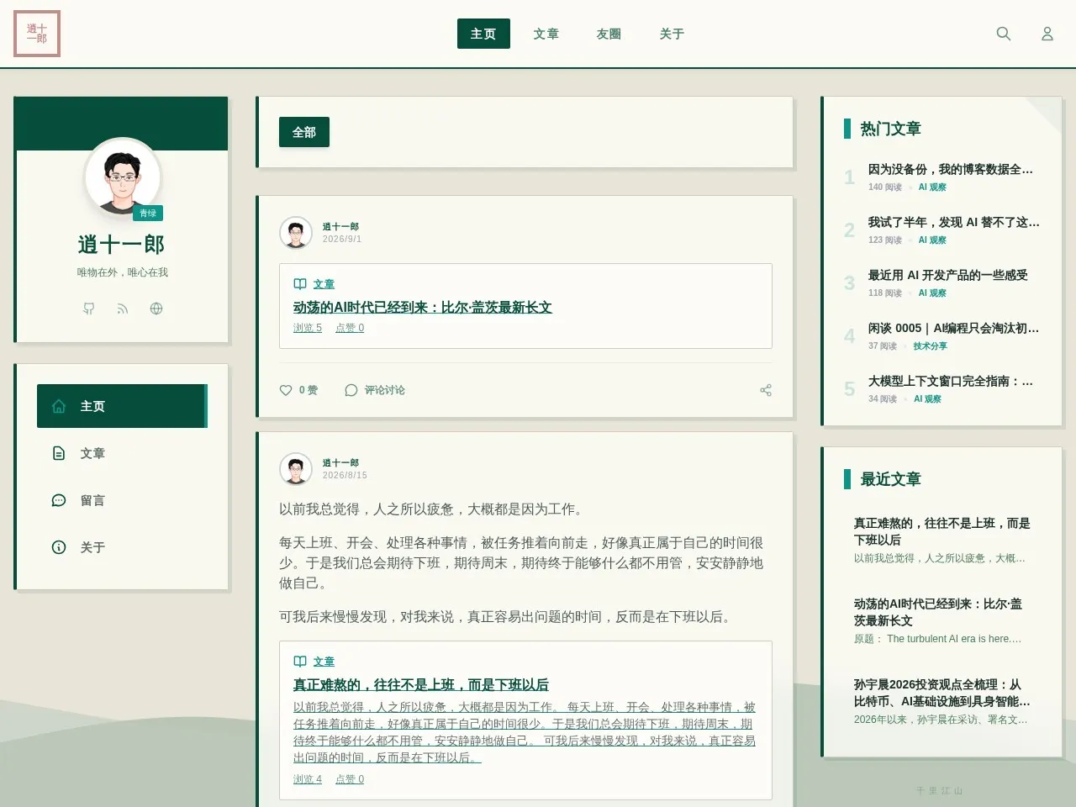1076x807 pixels.
Task: Open recent article 孙宇晨2026投资观点全梳理
Action: click(942, 693)
